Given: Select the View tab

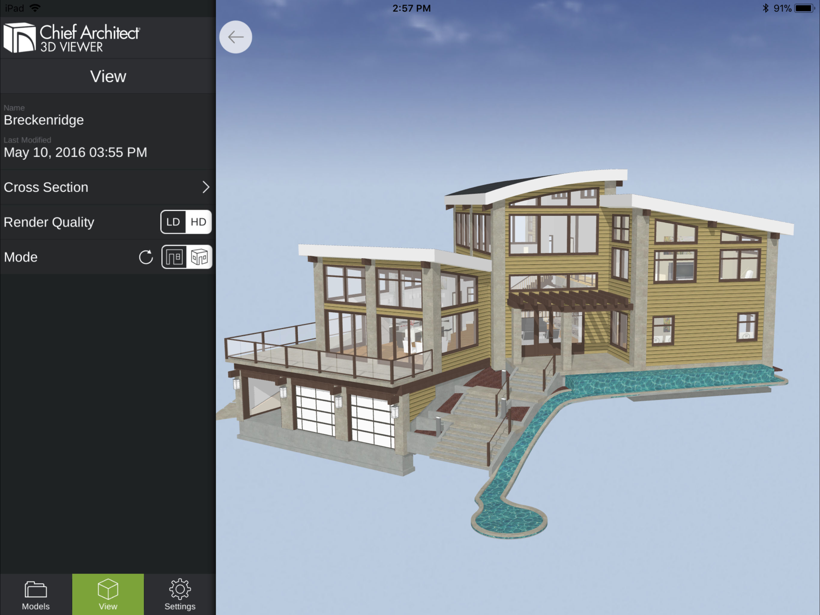Looking at the screenshot, I should point(108,594).
